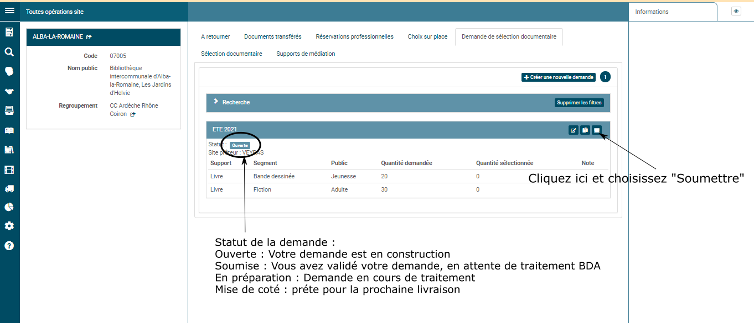Click the head profile icon in the sidebar
This screenshot has width=754, height=323.
(9, 71)
